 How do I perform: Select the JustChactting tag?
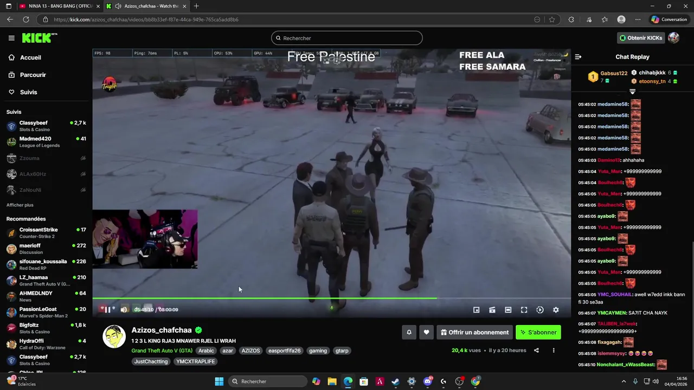tap(151, 361)
